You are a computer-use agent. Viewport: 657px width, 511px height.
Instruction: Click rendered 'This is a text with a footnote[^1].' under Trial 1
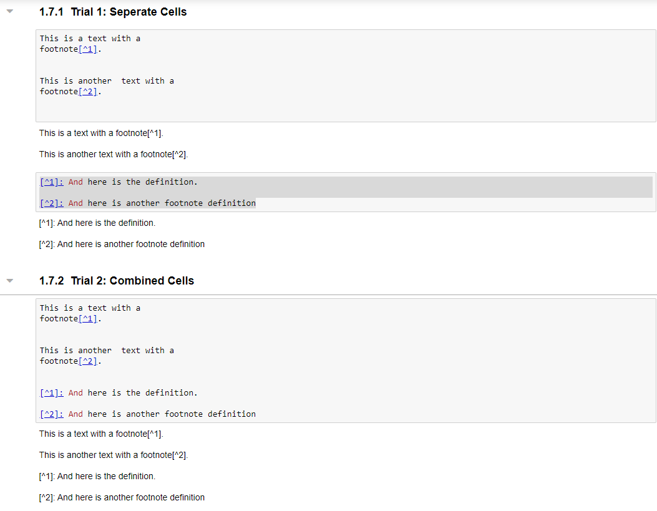click(x=101, y=133)
